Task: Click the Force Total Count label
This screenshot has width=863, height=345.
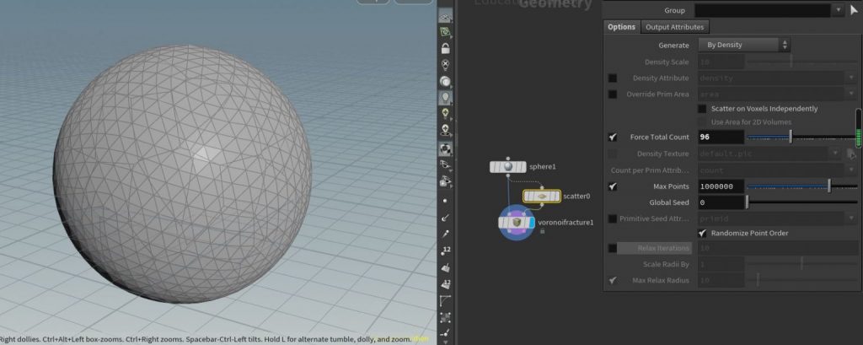Action: 659,137
